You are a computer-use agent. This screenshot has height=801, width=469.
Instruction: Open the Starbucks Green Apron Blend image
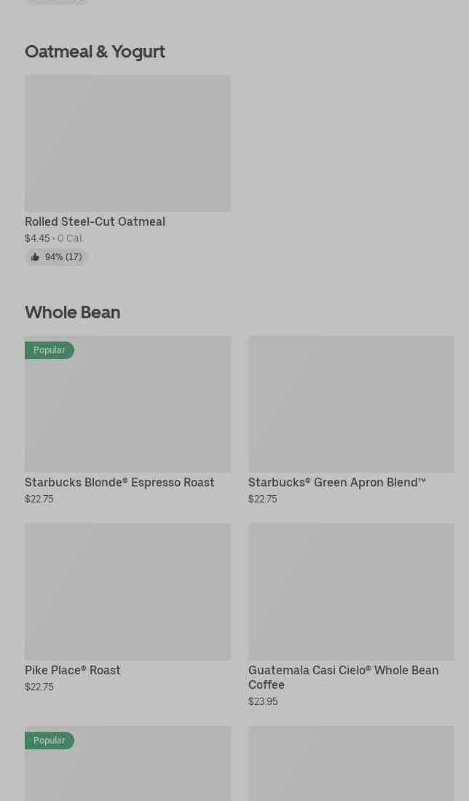(351, 403)
